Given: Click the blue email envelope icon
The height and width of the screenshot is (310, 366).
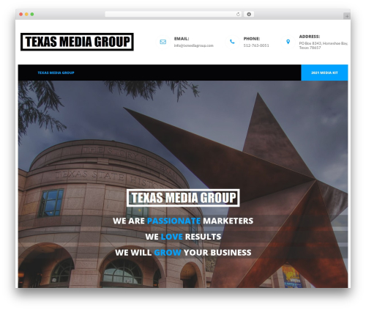Looking at the screenshot, I should 163,42.
